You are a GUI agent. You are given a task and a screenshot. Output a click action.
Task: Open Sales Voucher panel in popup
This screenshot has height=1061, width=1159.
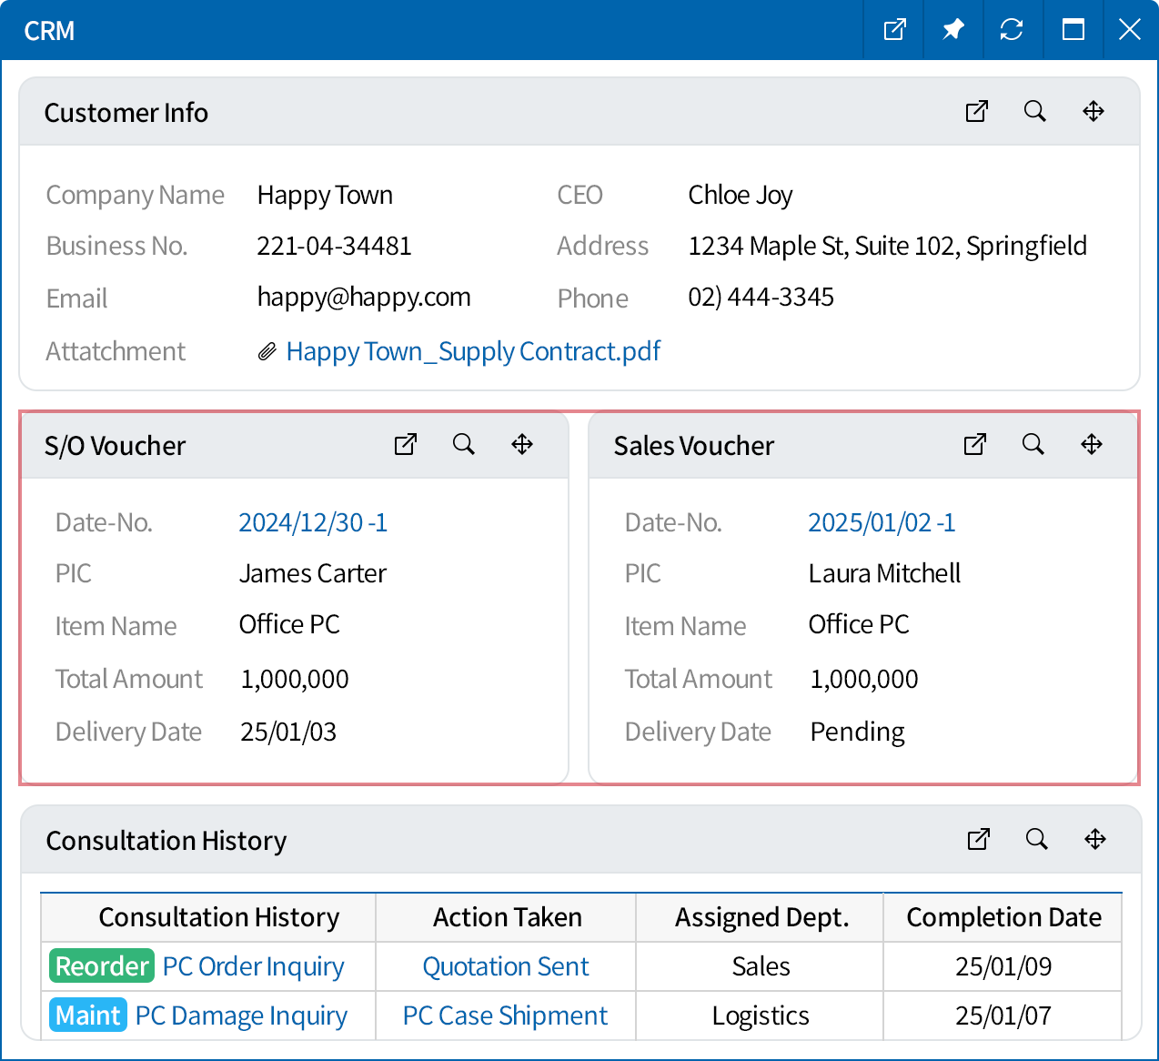[x=974, y=445]
